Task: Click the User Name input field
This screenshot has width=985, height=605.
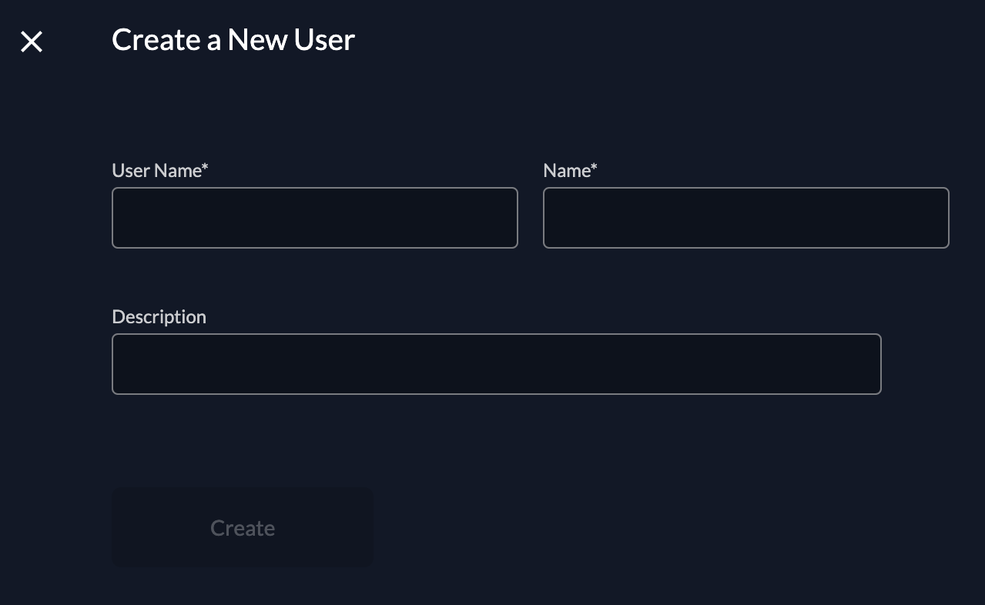Action: tap(314, 218)
